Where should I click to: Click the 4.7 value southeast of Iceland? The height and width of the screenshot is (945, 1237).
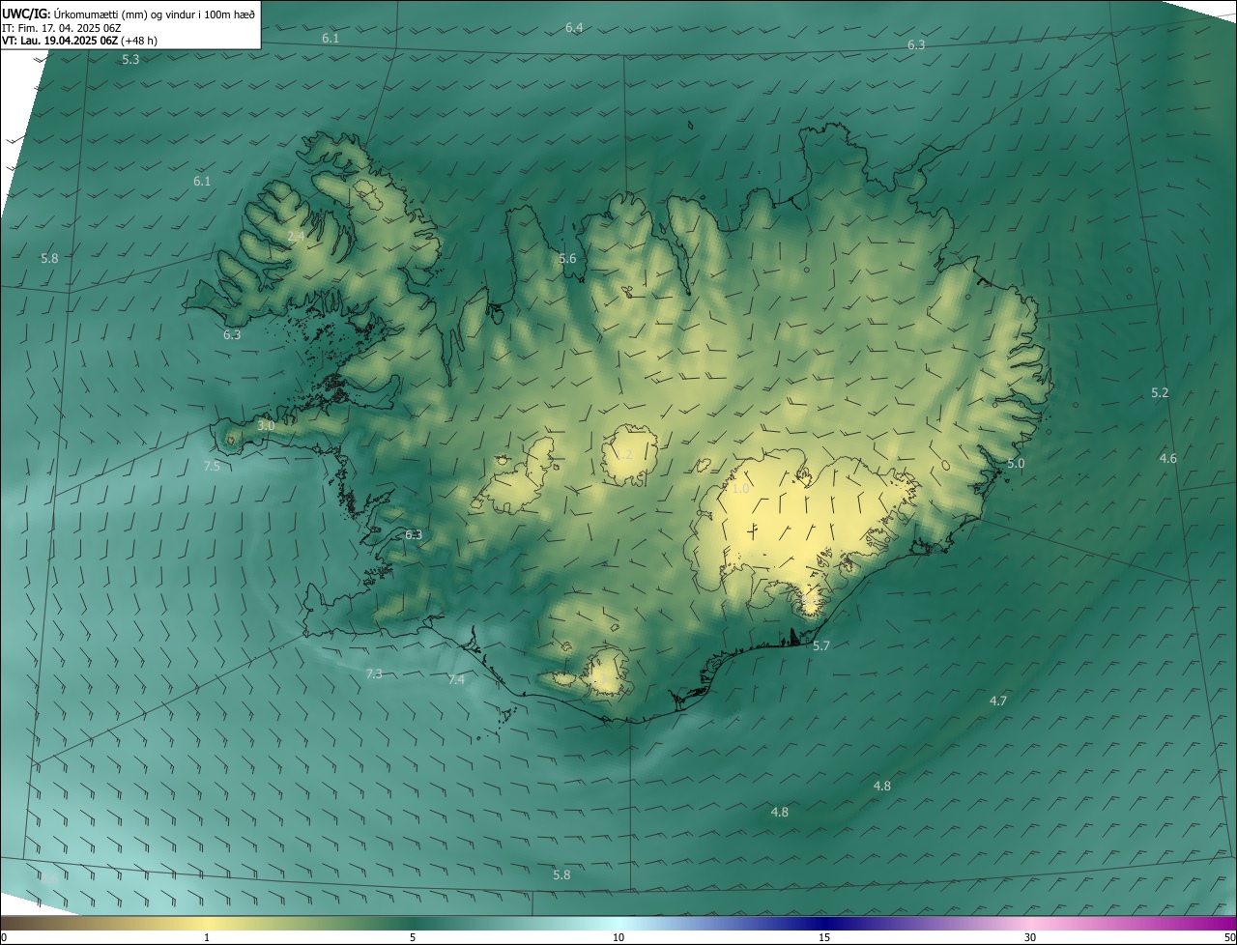click(998, 701)
